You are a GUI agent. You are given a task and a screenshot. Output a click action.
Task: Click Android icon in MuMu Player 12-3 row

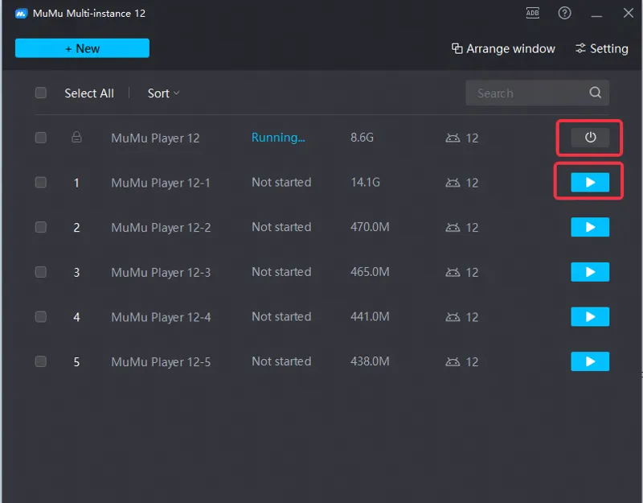coord(453,272)
